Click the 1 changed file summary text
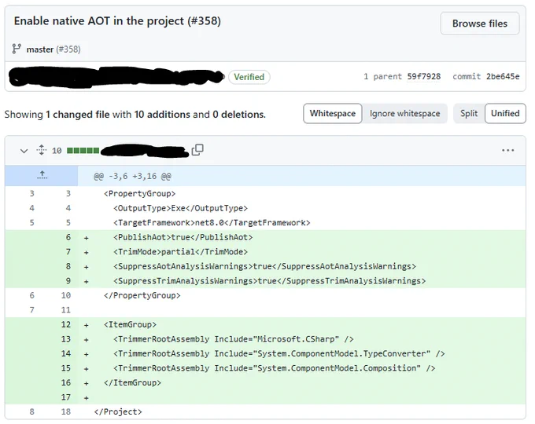The width and height of the screenshot is (535, 424). click(x=78, y=115)
